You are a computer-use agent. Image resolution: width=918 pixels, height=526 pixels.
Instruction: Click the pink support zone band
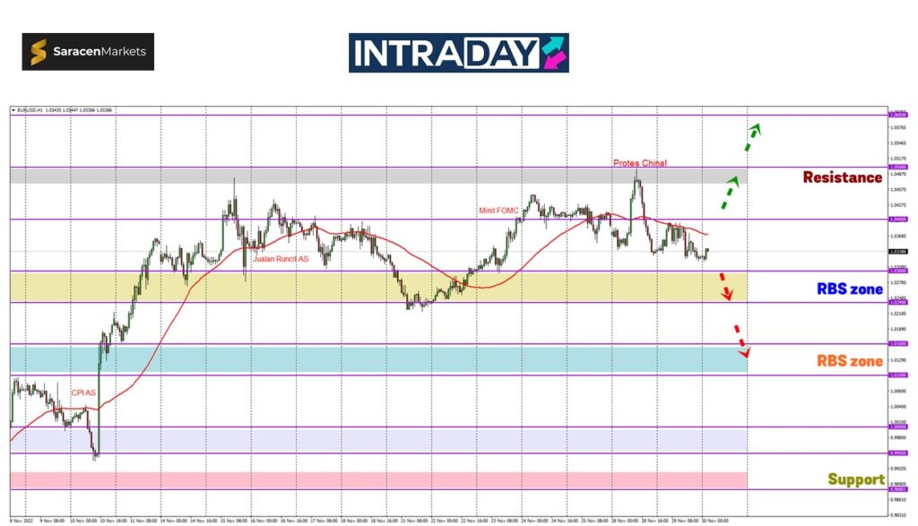tap(377, 480)
